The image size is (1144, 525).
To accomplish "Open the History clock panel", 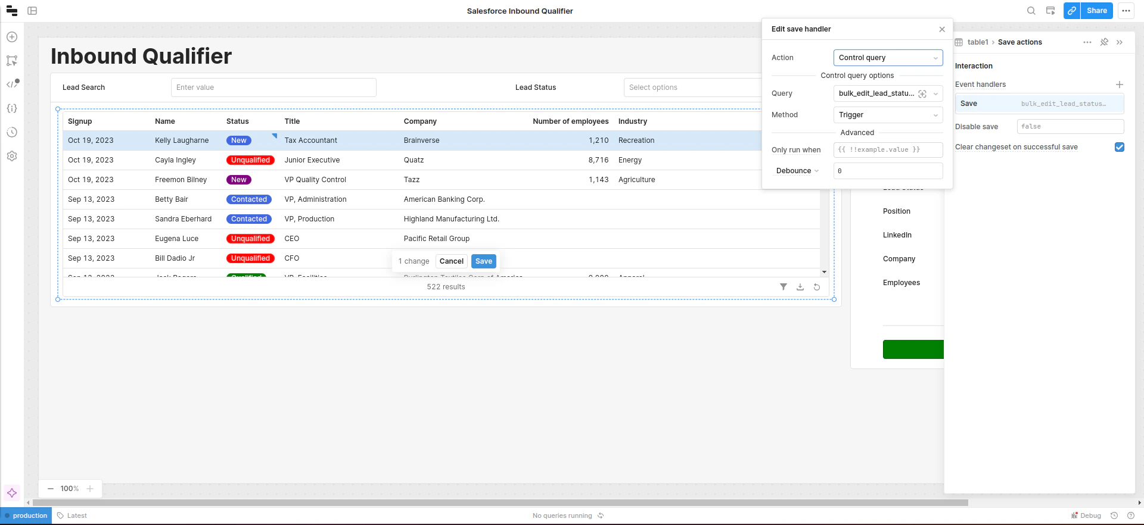I will pos(12,132).
